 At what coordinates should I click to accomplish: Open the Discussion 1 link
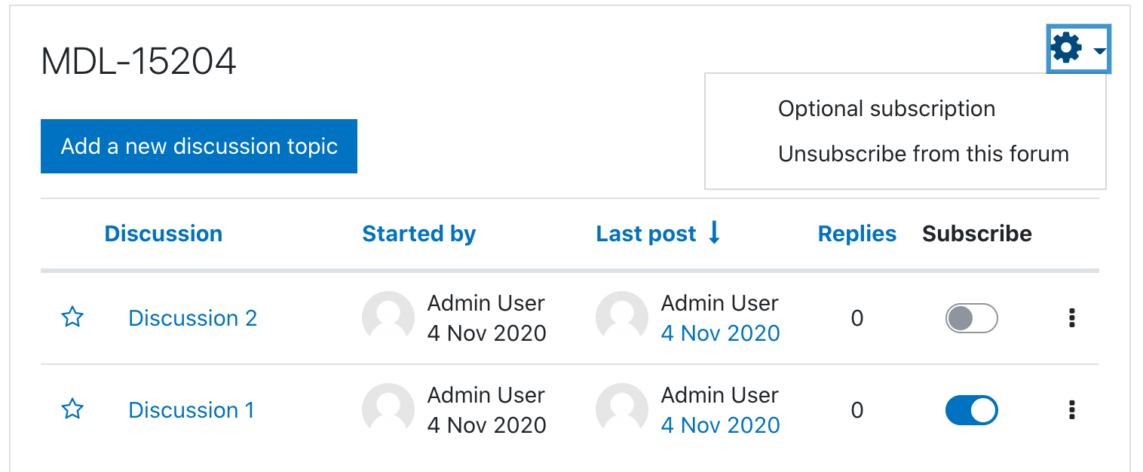(192, 410)
